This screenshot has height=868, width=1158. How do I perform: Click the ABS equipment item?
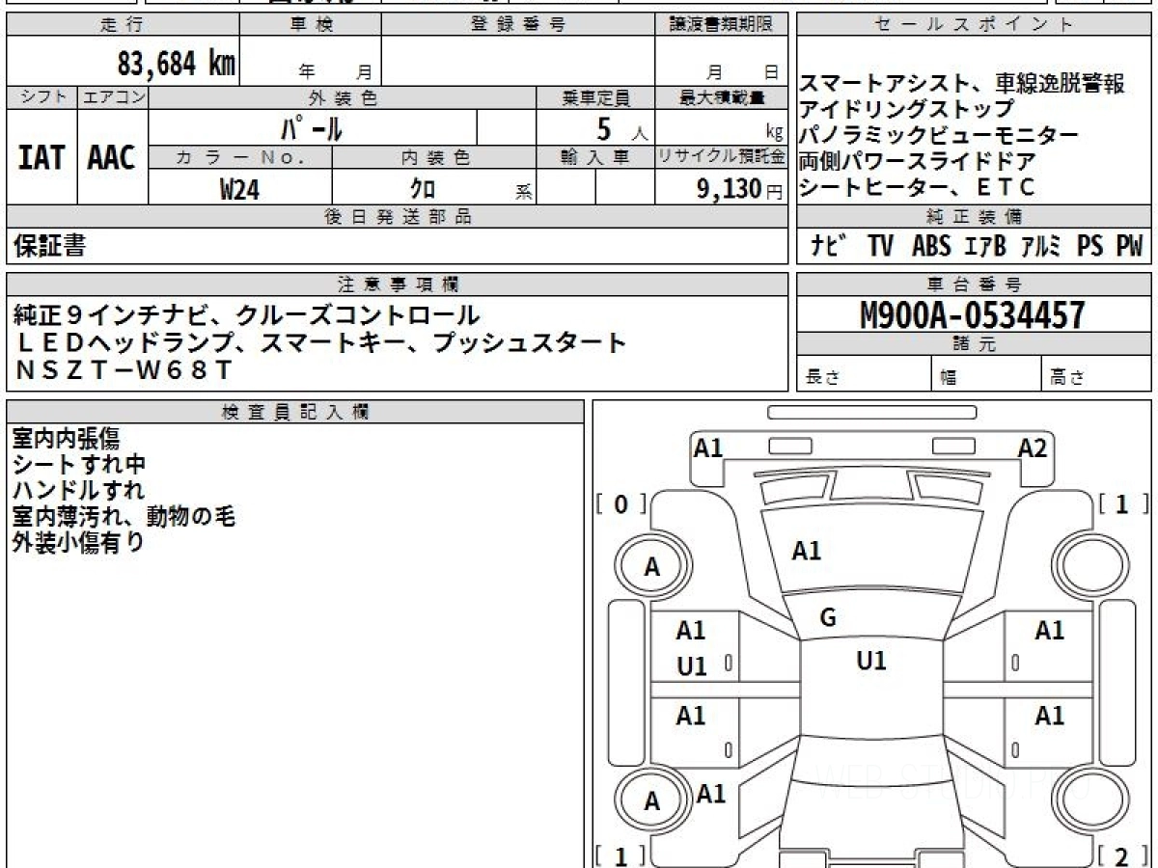(x=931, y=247)
